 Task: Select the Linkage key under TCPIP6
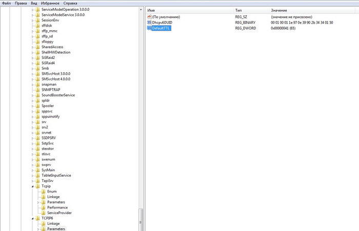click(x=53, y=223)
